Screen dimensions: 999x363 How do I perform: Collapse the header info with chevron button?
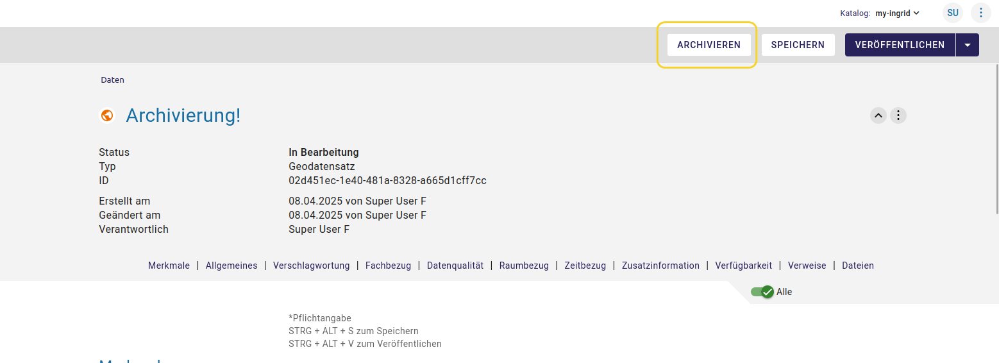pos(878,115)
